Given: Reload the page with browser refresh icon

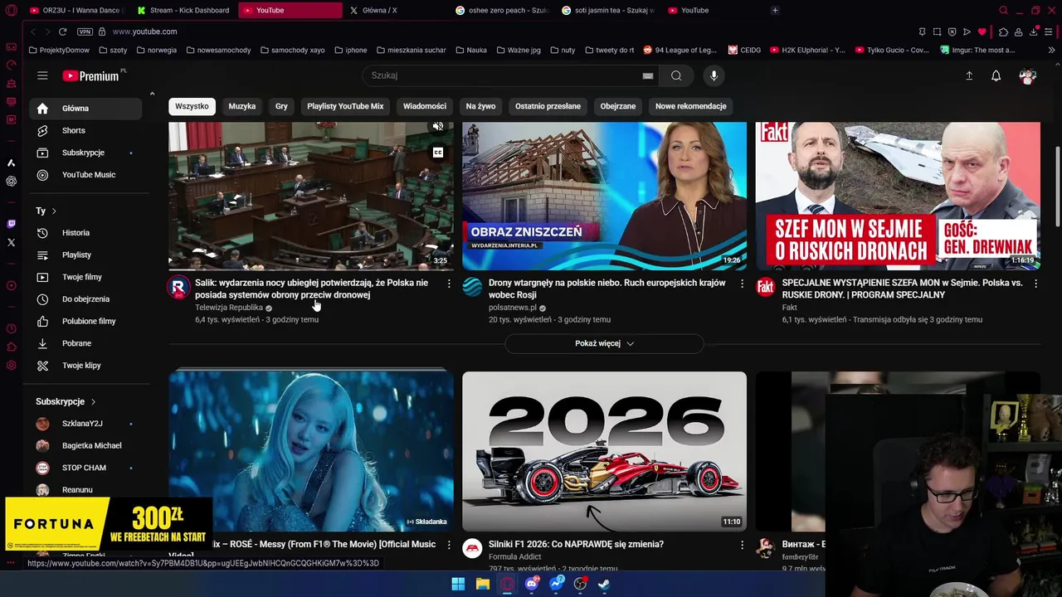Looking at the screenshot, I should pyautogui.click(x=62, y=32).
